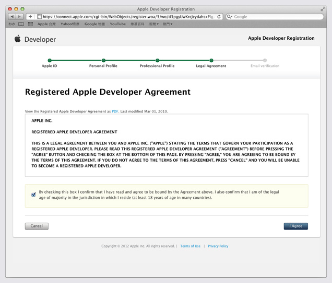Click the Legal Agreement step label

pyautogui.click(x=211, y=66)
